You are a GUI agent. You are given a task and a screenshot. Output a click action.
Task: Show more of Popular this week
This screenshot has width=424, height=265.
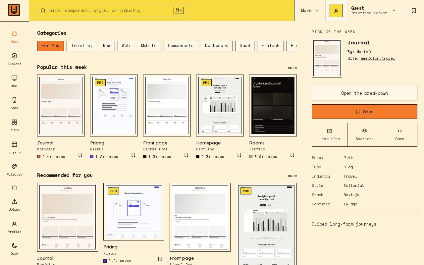292,68
